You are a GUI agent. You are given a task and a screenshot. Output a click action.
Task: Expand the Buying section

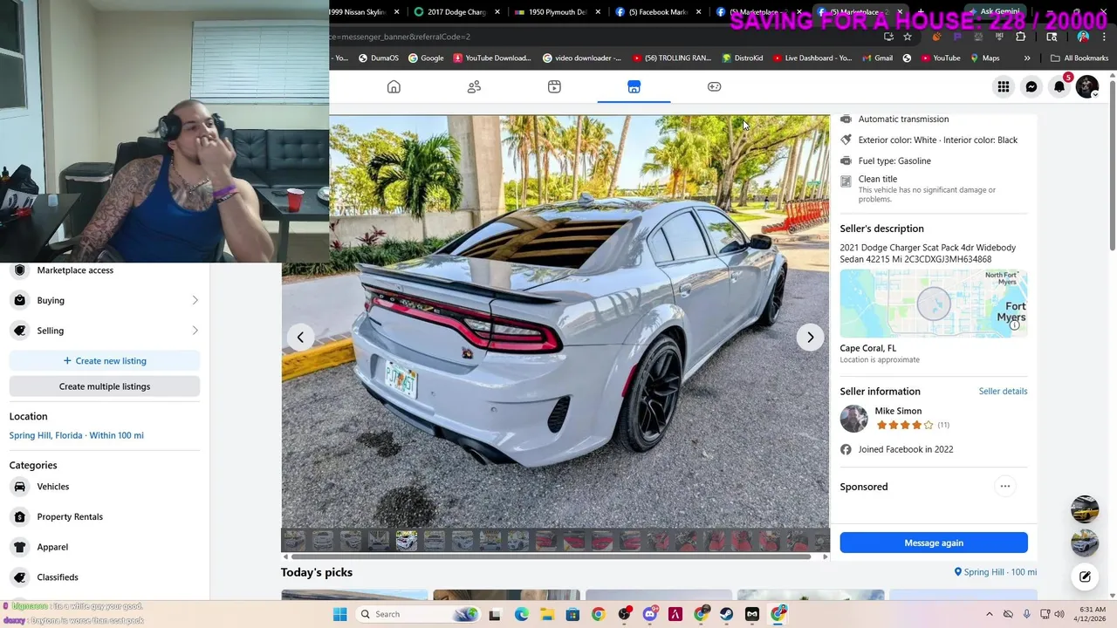pos(105,300)
